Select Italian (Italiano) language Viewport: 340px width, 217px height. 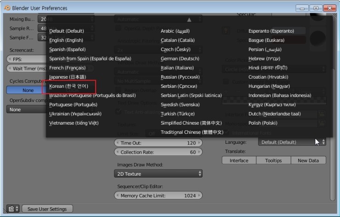(177, 68)
